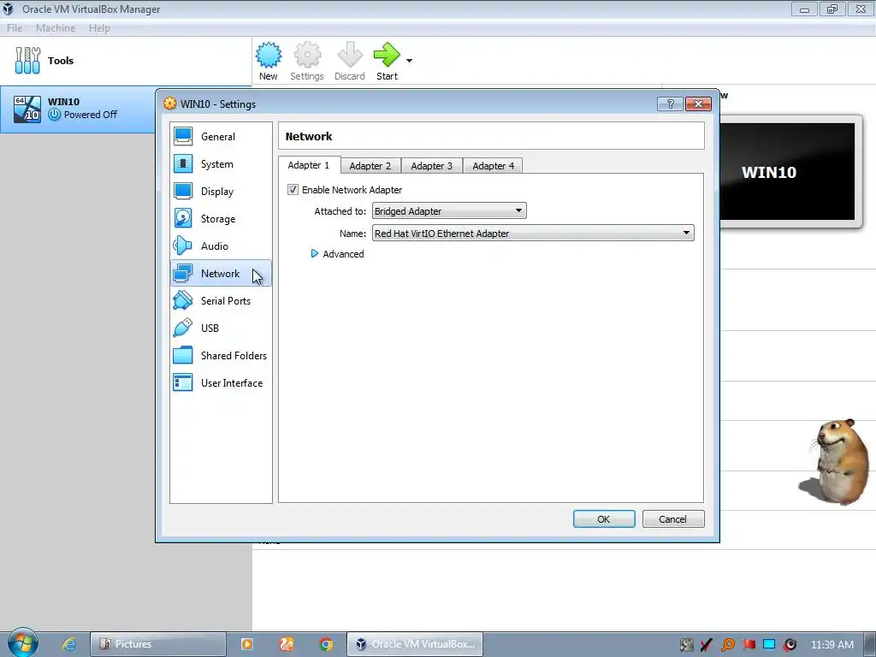Switch to the Adapter 1 tab
This screenshot has height=657, width=876.
point(309,165)
